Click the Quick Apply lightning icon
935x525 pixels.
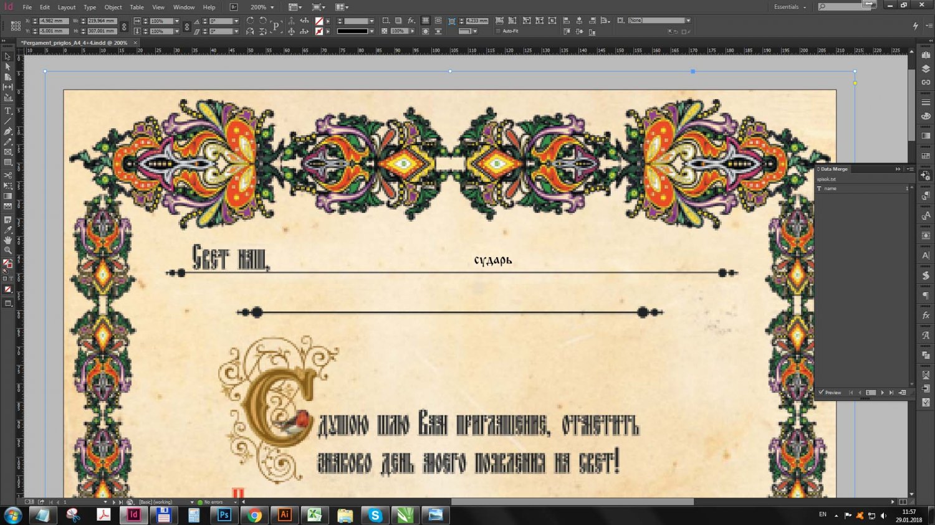click(x=916, y=26)
